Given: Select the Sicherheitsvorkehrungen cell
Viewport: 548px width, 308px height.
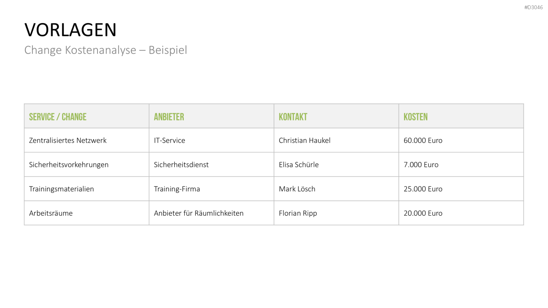Looking at the screenshot, I should coord(87,165).
